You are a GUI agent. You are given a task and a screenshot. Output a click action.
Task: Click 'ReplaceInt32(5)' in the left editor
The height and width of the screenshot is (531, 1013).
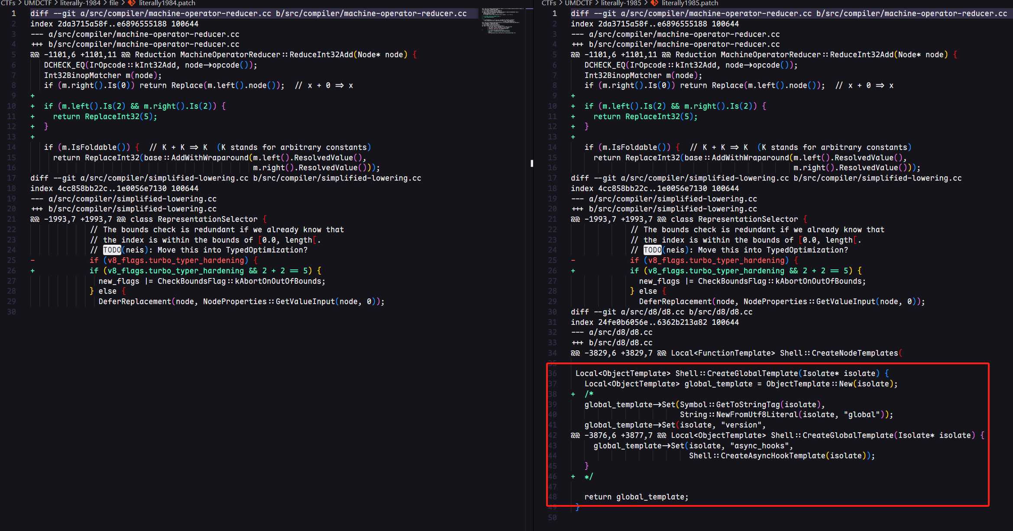118,117
